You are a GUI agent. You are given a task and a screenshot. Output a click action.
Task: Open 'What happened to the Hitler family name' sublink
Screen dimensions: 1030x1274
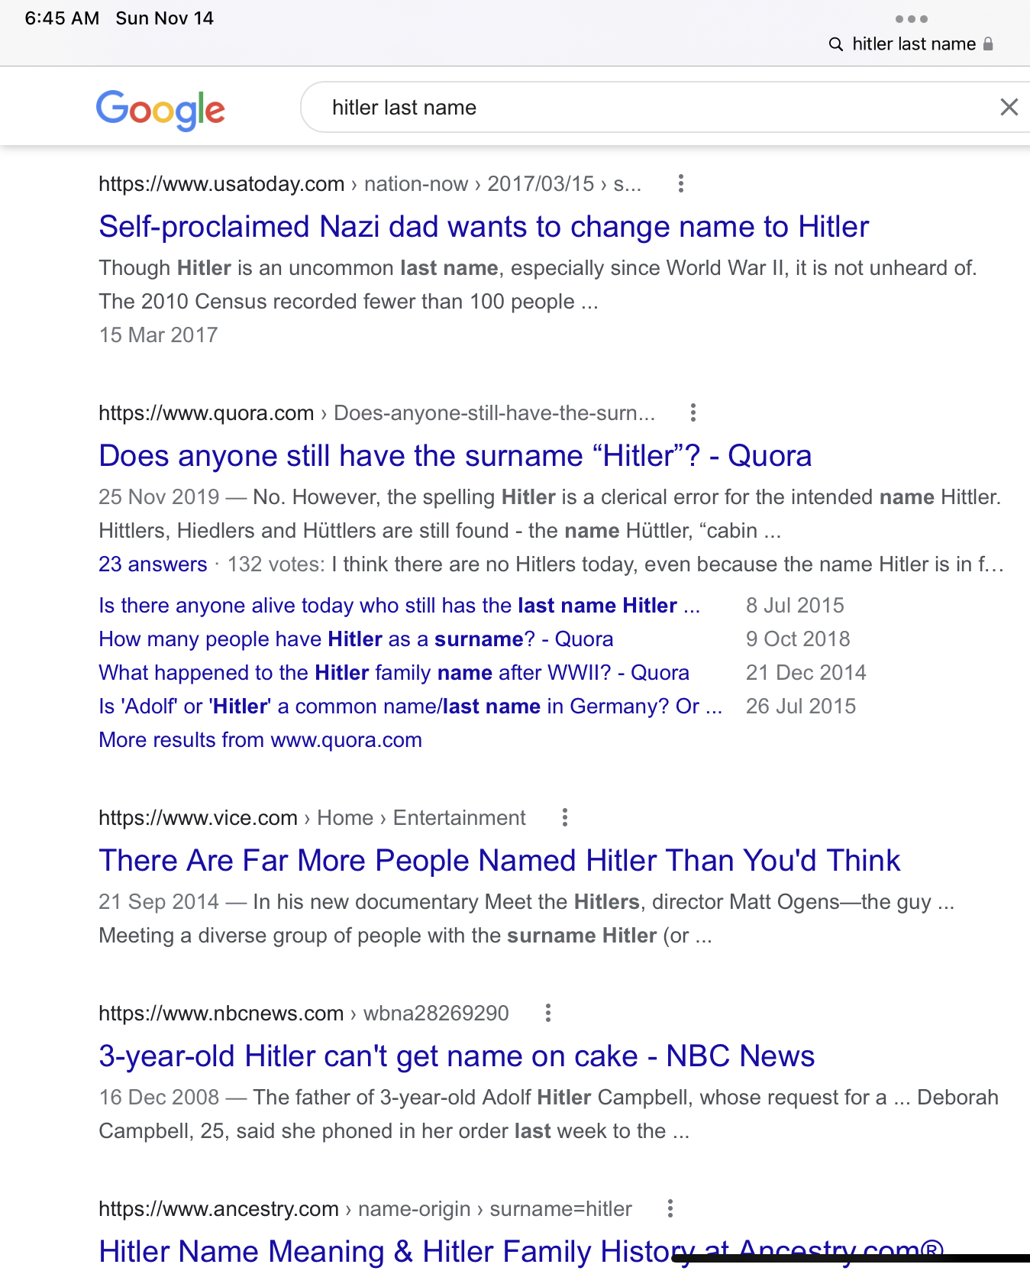pos(394,673)
